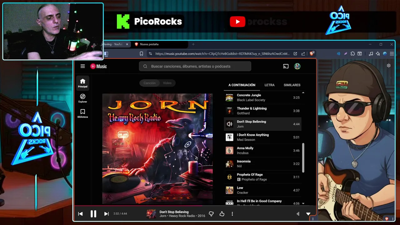This screenshot has width=400, height=225.
Task: Play Thunder & Lightning by Gotthard
Action: 262,111
